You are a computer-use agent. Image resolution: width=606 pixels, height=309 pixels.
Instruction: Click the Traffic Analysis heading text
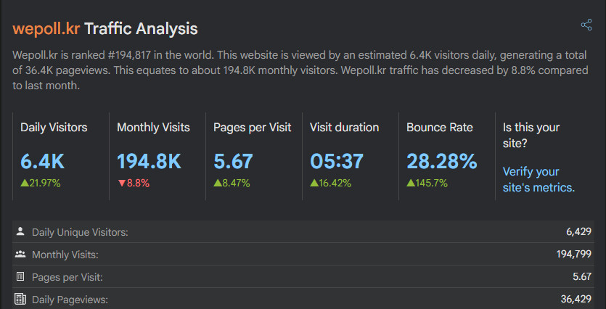[x=141, y=29]
